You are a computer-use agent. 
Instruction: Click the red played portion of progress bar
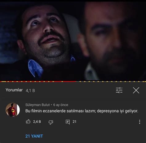click(38, 81)
